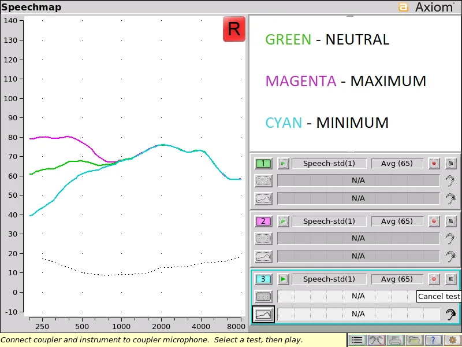Image resolution: width=462 pixels, height=347 pixels.
Task: Click the red R ear selector button
Action: pos(234,29)
